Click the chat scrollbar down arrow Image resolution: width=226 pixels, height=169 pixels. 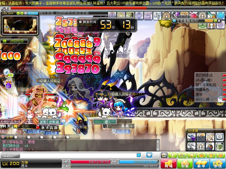tap(158, 149)
